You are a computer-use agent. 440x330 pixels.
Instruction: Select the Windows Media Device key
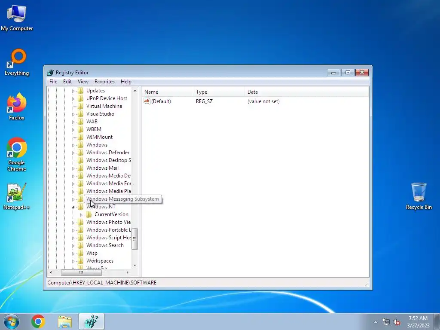click(109, 176)
